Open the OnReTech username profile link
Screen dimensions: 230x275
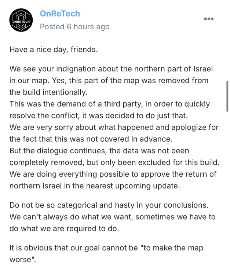(x=60, y=14)
